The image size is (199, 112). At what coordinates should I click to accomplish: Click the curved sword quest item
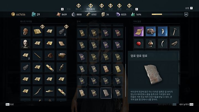(38, 92)
